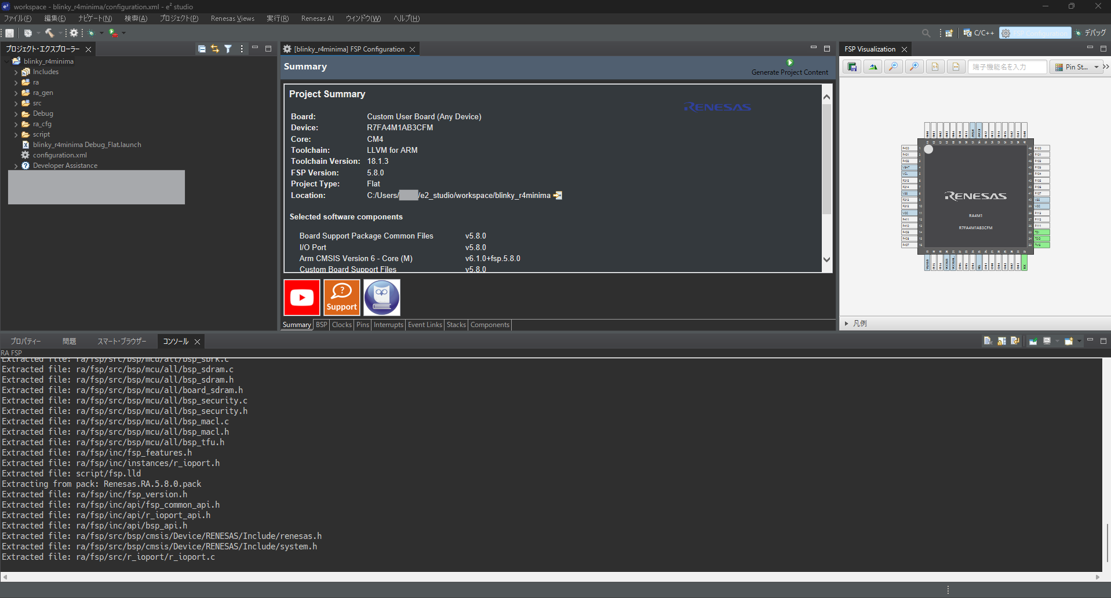The image size is (1111, 598).
Task: Click the Run with toolbox icon
Action: point(114,33)
